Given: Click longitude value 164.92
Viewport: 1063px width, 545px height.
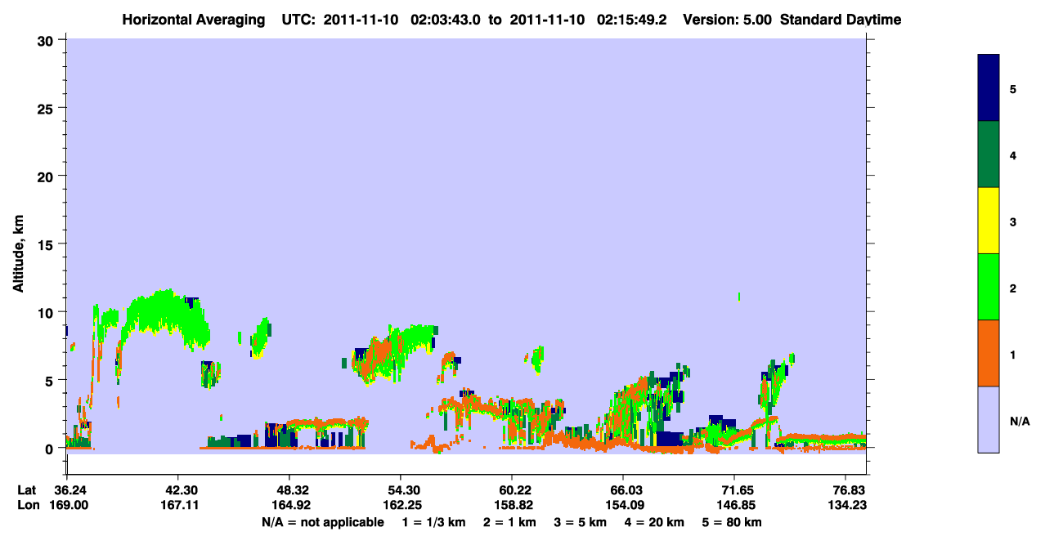Looking at the screenshot, I should (289, 506).
